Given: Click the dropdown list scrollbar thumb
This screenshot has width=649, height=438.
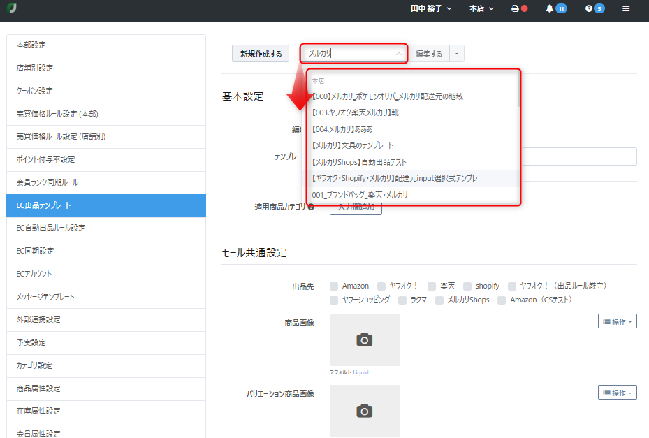Looking at the screenshot, I should click(x=518, y=89).
